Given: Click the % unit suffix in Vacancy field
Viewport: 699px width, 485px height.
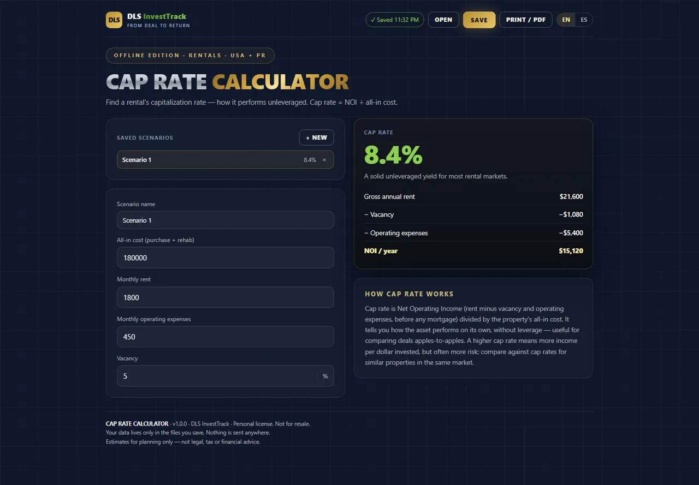Looking at the screenshot, I should 325,376.
